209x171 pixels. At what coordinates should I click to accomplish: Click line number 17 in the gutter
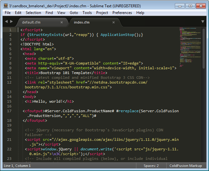pos(9,111)
